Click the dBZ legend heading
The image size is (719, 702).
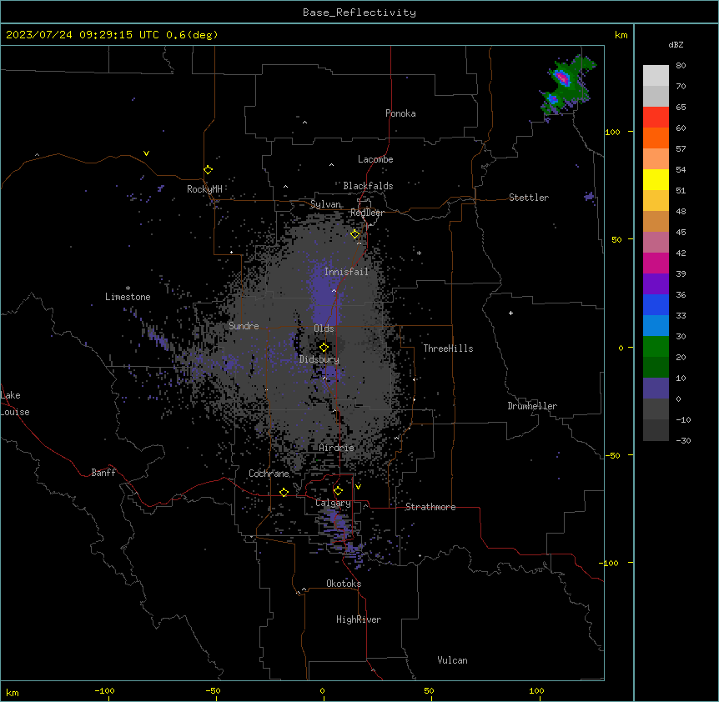(x=676, y=44)
